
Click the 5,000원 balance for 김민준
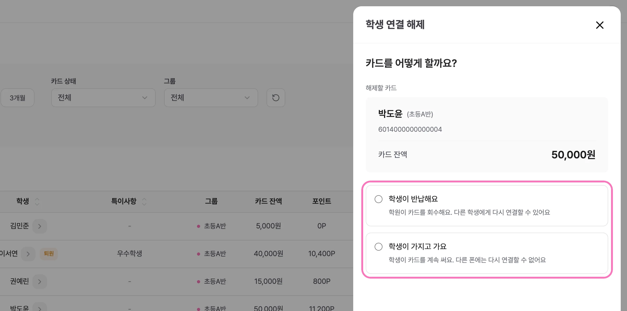pos(269,226)
